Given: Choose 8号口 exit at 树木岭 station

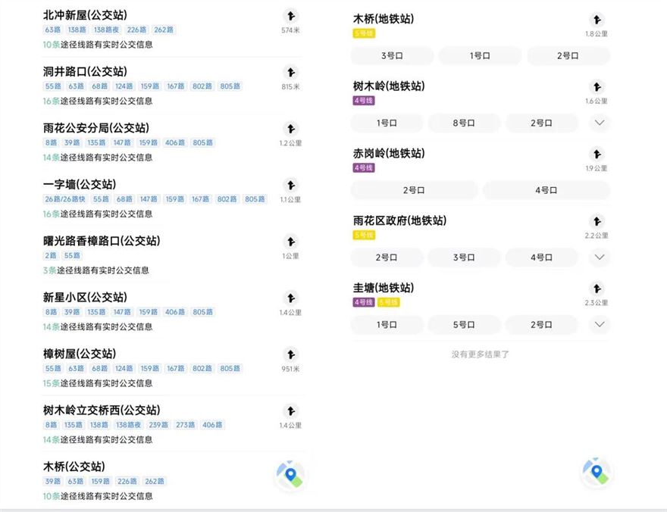Looking at the screenshot, I should 464,123.
